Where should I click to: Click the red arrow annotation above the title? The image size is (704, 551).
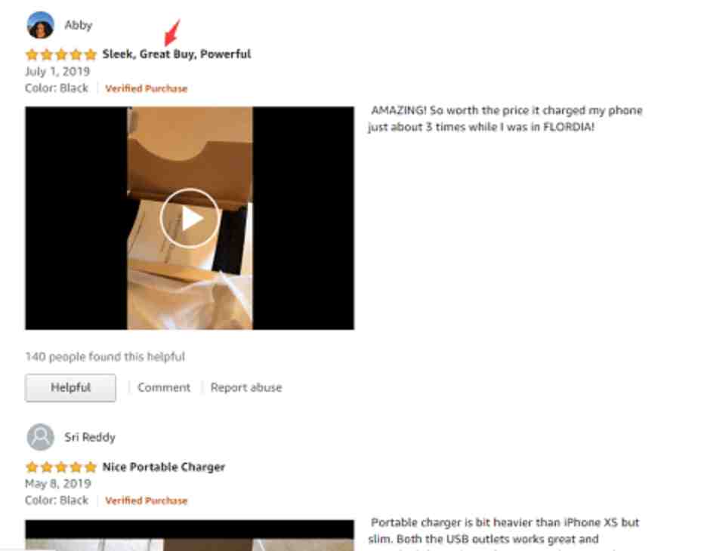point(172,32)
